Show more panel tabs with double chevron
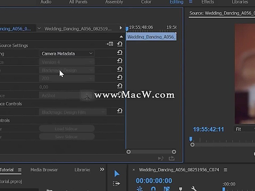 [x=102, y=169]
